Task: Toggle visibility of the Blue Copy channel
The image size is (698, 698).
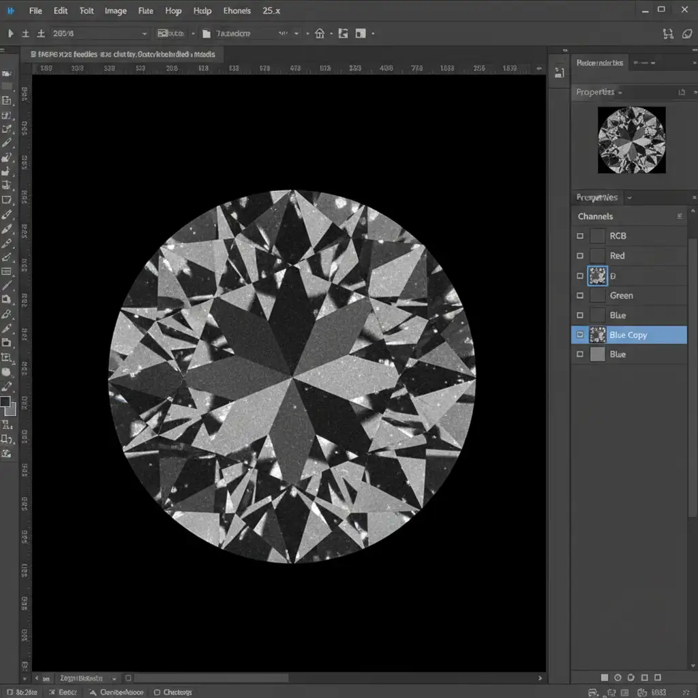Action: coord(580,335)
